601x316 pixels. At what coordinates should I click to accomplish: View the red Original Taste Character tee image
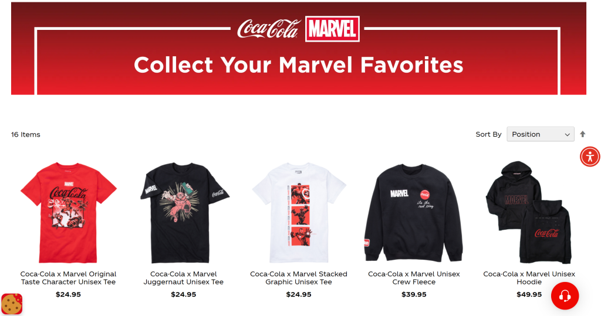point(68,212)
